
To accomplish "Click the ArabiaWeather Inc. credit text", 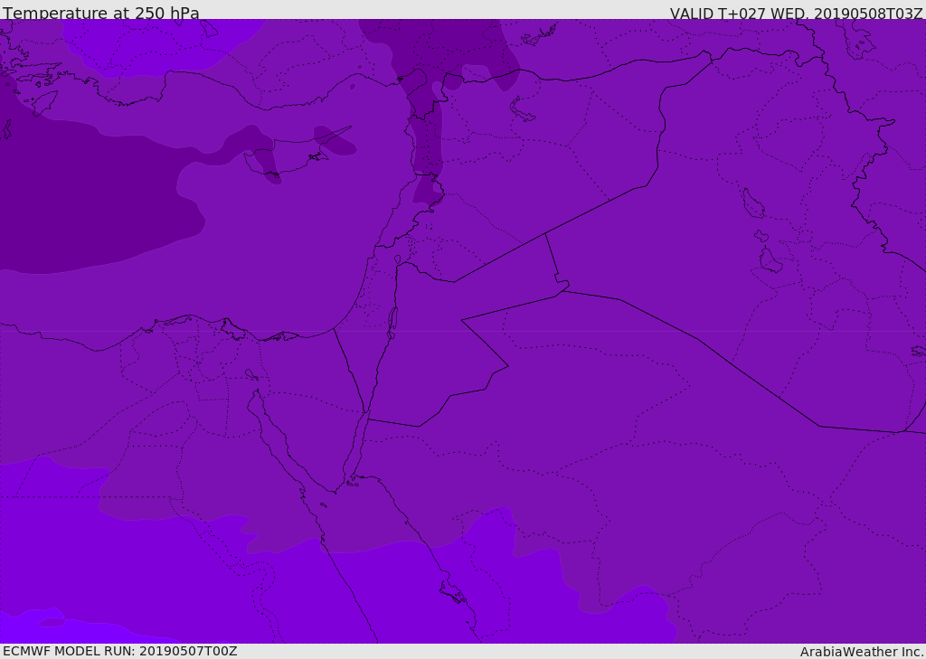I will (862, 652).
